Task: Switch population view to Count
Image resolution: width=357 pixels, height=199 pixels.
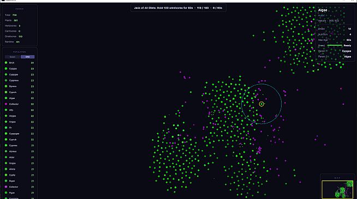Action: 13,57
